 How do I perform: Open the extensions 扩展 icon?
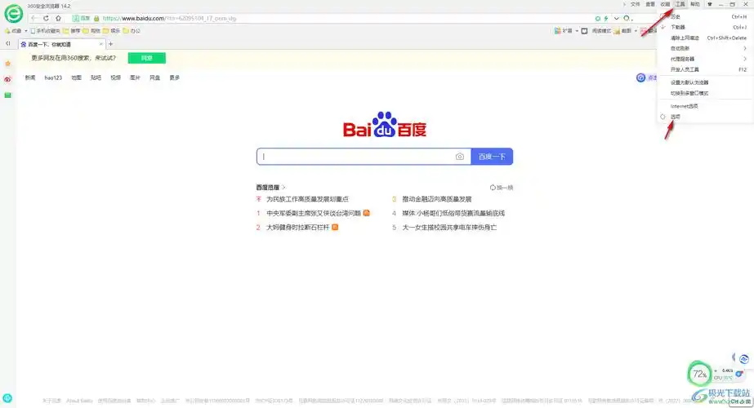point(563,31)
